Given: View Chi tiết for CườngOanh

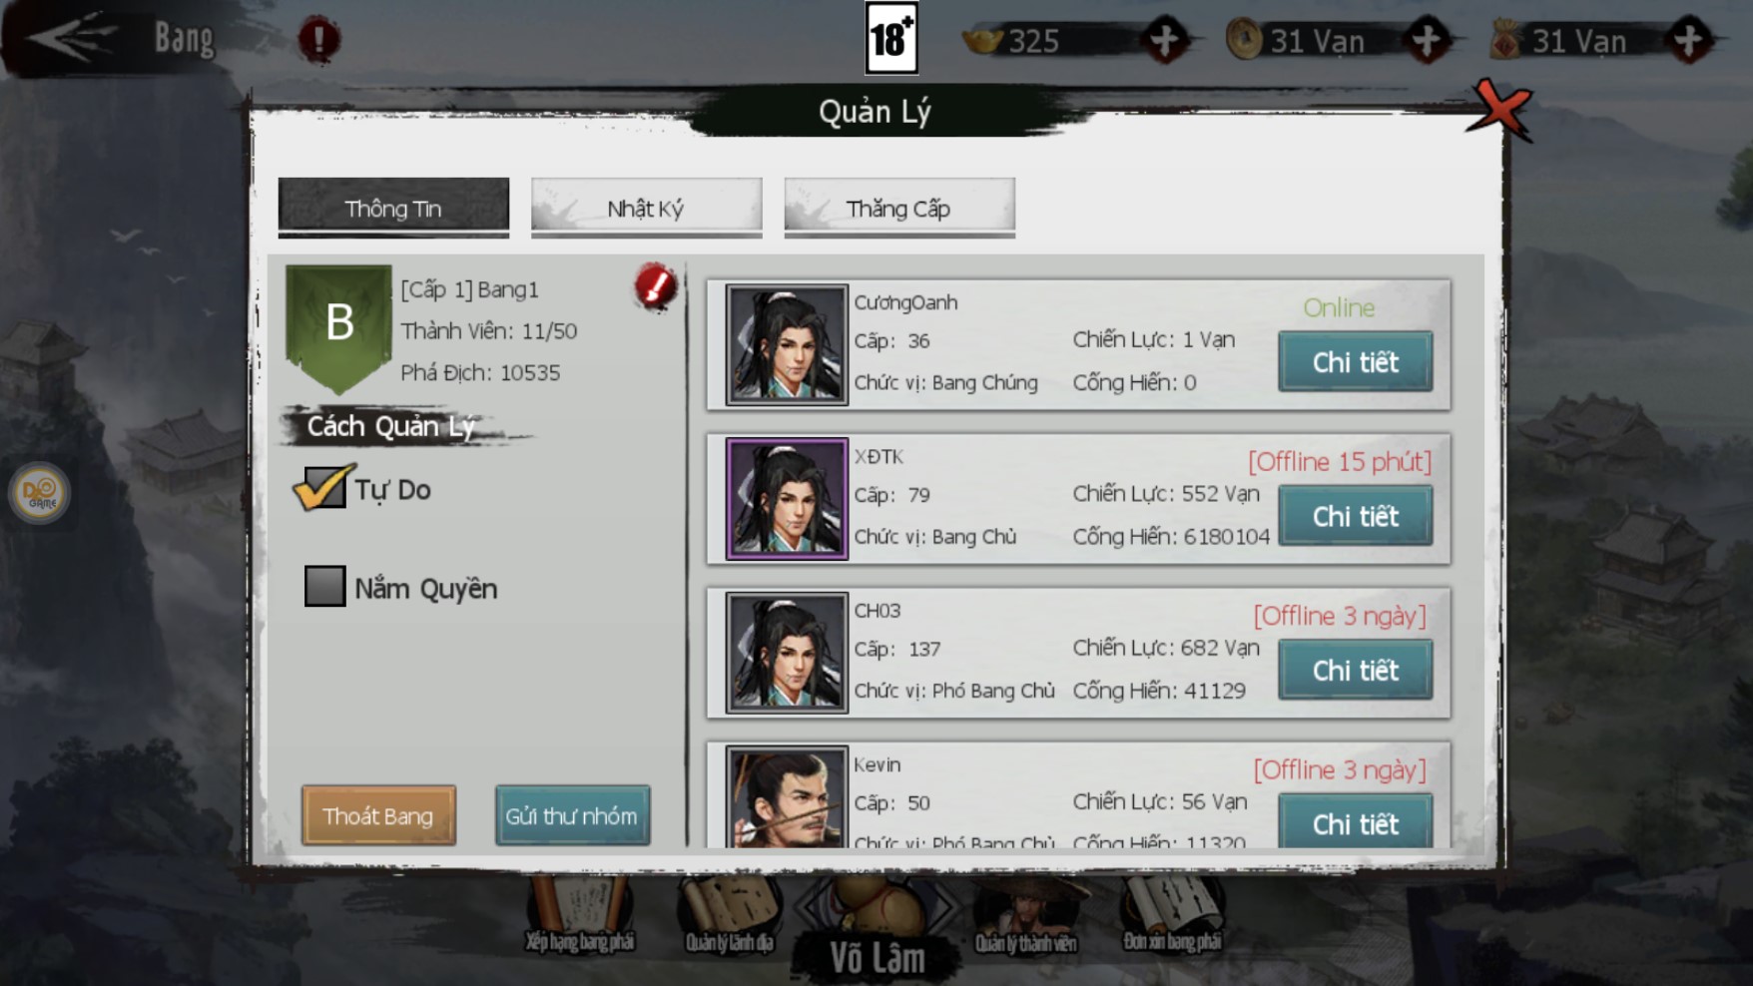Looking at the screenshot, I should click(1355, 361).
